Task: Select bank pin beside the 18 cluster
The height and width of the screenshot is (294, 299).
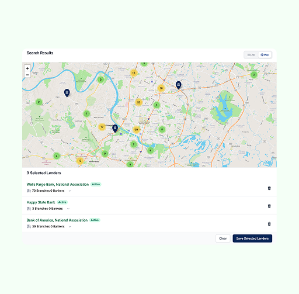Action: (179, 85)
